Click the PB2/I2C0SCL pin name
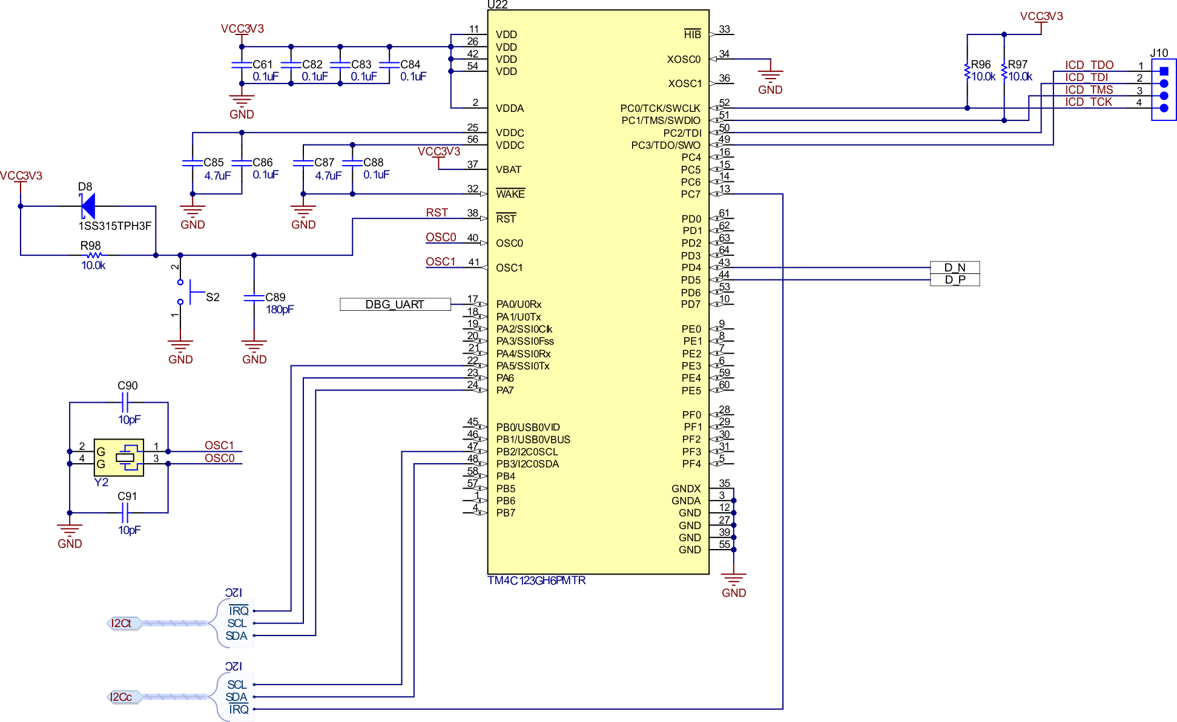This screenshot has height=722, width=1177. (527, 452)
